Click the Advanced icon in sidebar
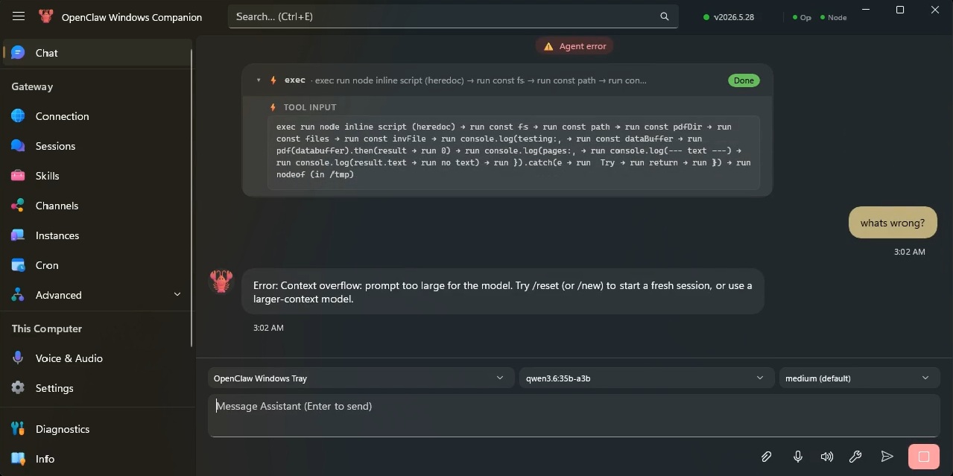The height and width of the screenshot is (476, 953). [x=18, y=295]
